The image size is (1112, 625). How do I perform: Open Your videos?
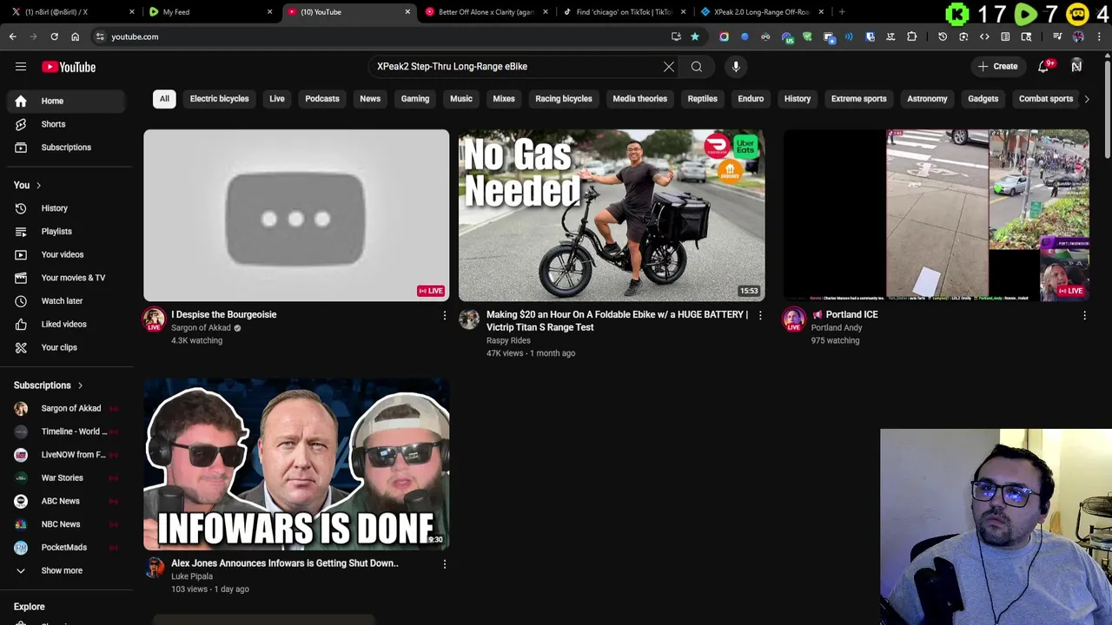68,254
